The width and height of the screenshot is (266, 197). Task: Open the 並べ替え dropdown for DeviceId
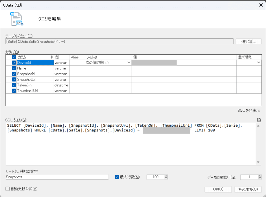coord(258,62)
